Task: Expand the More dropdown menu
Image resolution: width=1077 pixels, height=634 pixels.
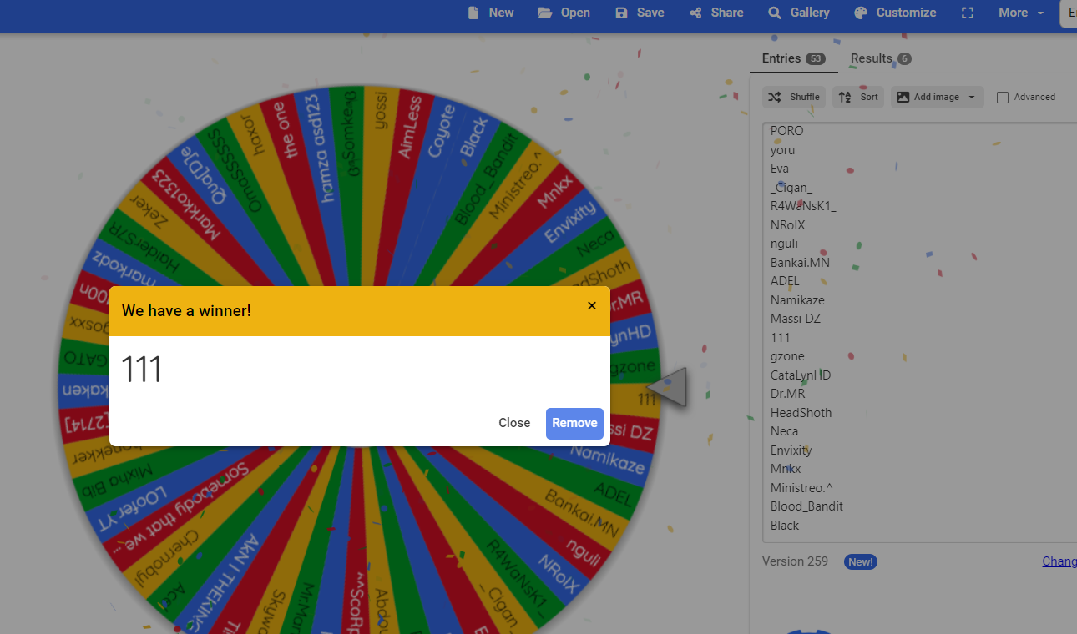Action: click(1021, 13)
